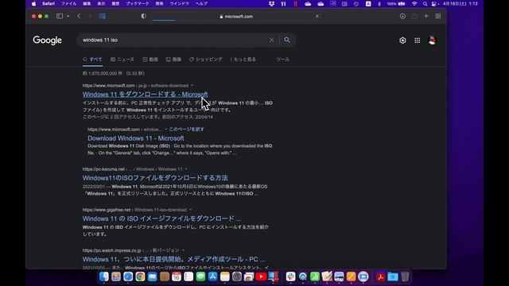The image size is (509, 286).
Task: Open Google account avatar
Action: click(432, 41)
